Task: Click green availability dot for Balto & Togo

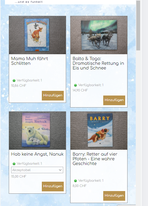Action: (75, 85)
